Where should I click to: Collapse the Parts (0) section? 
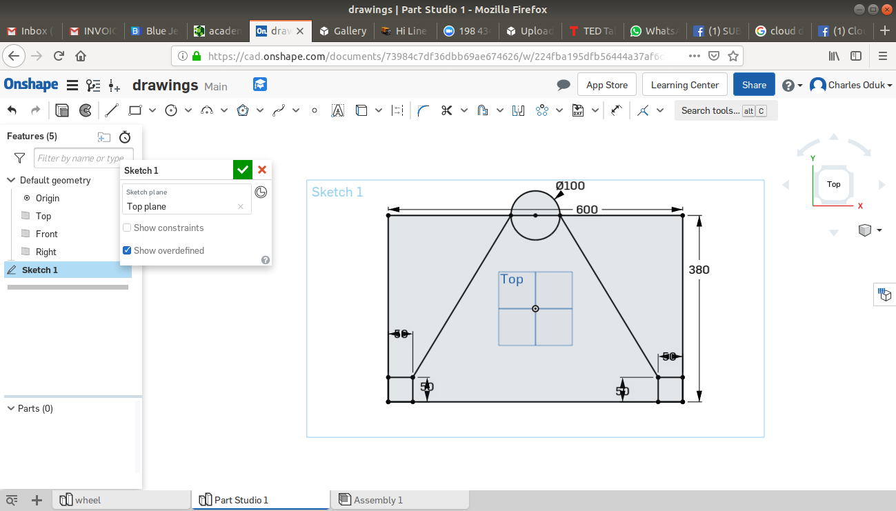[x=11, y=408]
